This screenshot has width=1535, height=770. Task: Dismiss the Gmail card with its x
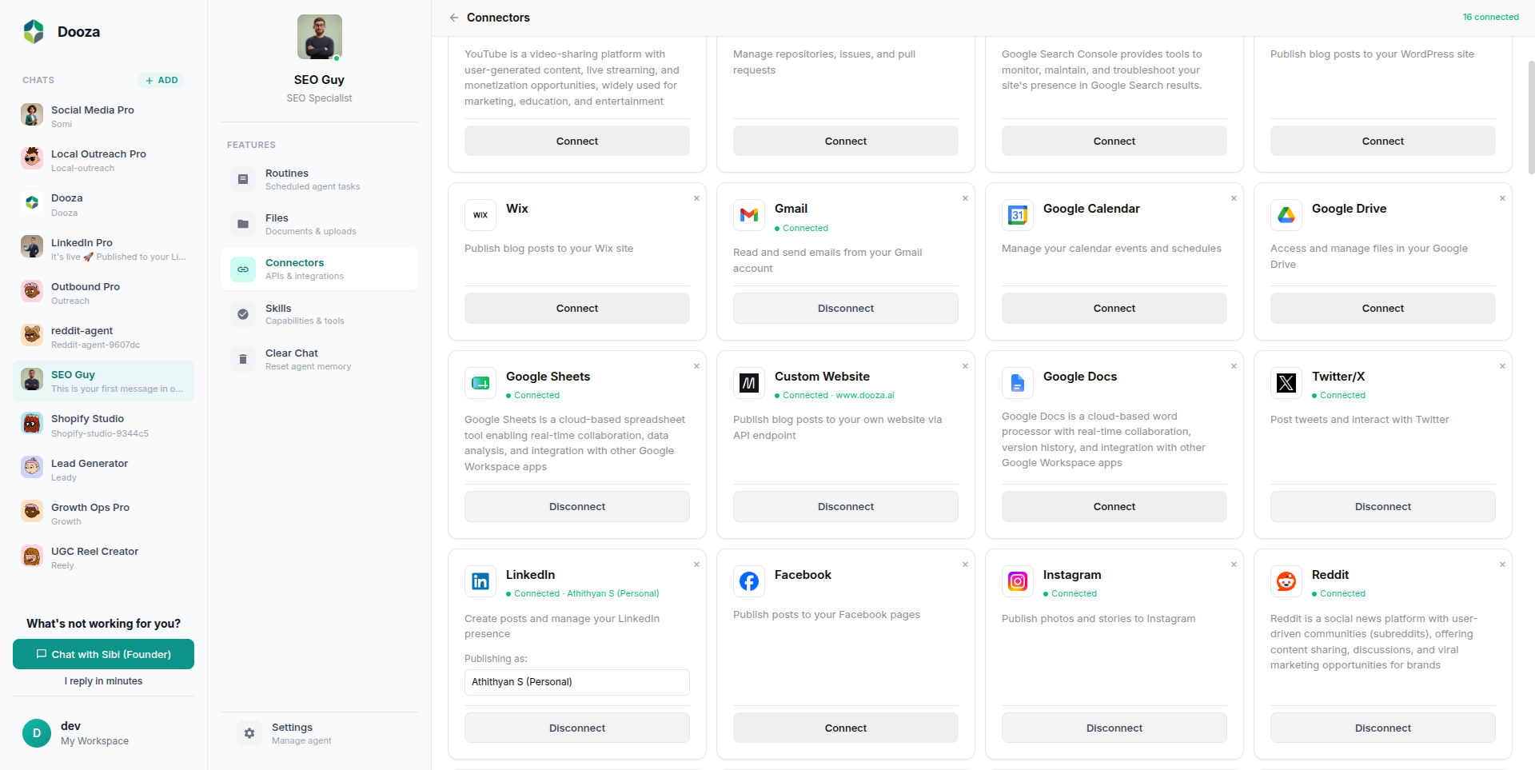[965, 198]
